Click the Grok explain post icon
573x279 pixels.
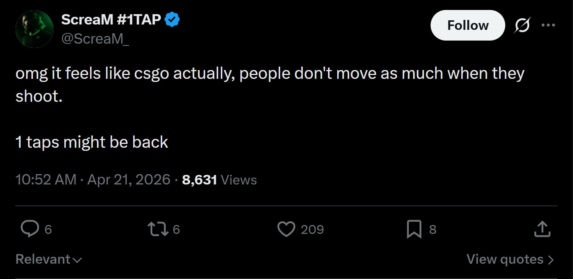(522, 26)
